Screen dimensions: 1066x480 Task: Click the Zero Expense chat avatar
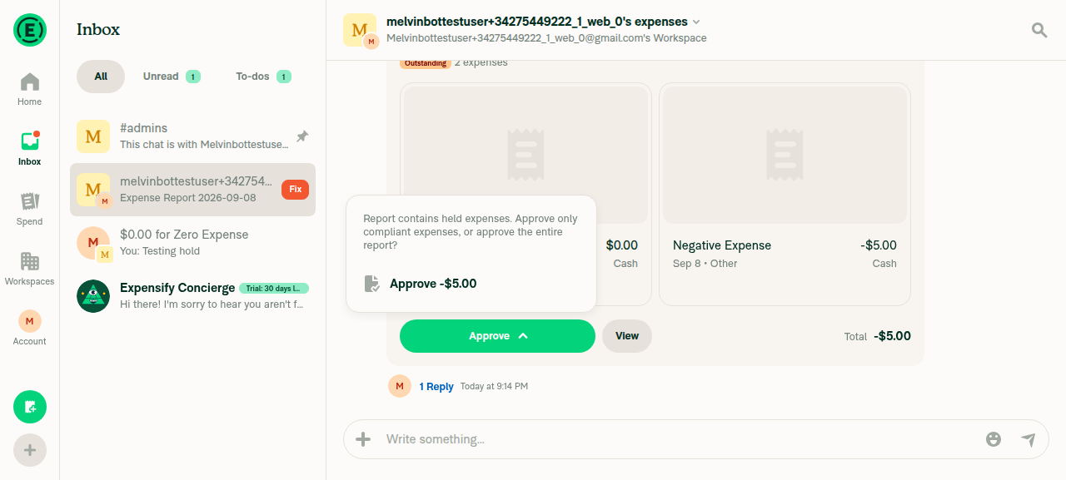(x=93, y=243)
